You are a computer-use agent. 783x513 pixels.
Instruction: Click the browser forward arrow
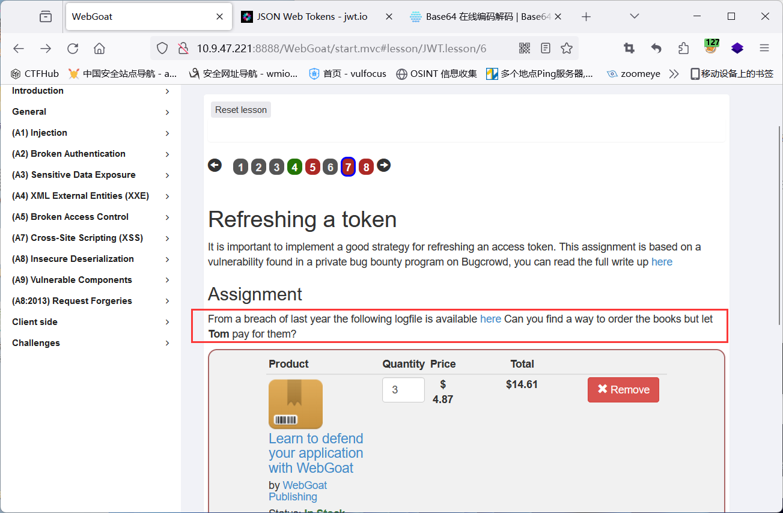click(x=46, y=49)
